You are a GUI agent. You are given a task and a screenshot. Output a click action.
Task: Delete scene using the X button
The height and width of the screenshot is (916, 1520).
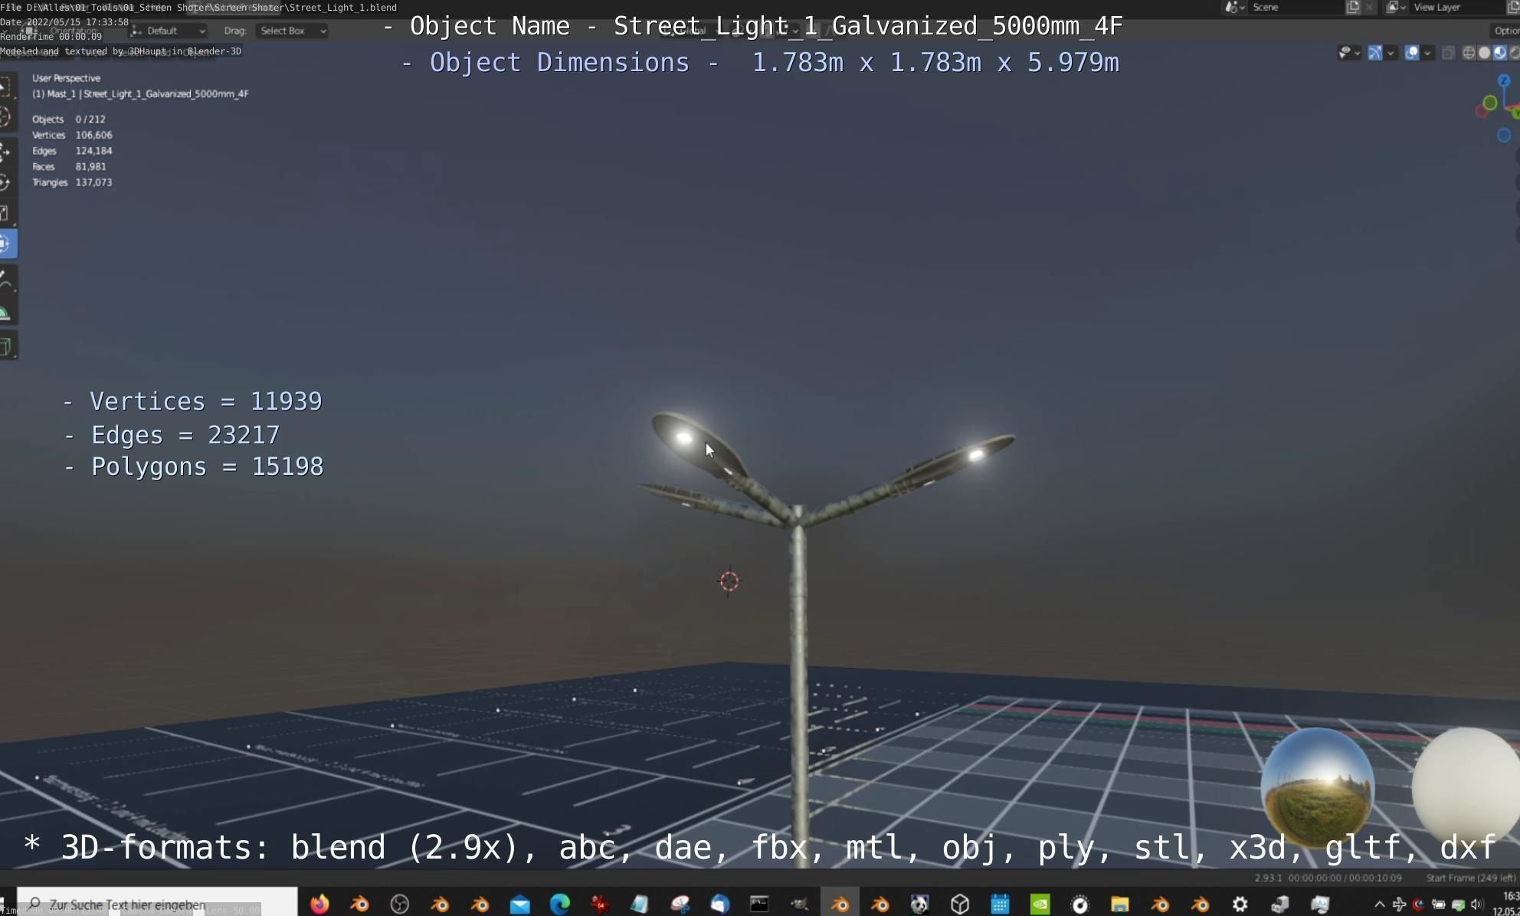click(x=1370, y=7)
